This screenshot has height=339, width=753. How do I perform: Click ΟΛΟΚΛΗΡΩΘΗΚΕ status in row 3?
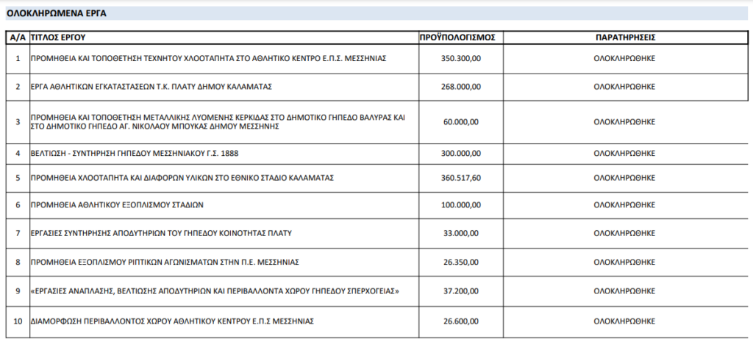tap(624, 122)
